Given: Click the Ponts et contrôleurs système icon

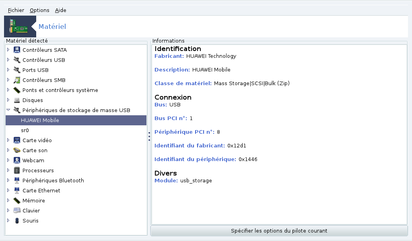Looking at the screenshot, I should point(17,90).
